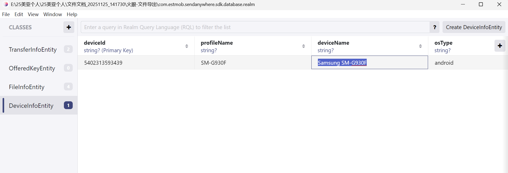
Task: Click Create DeviceInfoEntity button
Action: click(x=474, y=27)
